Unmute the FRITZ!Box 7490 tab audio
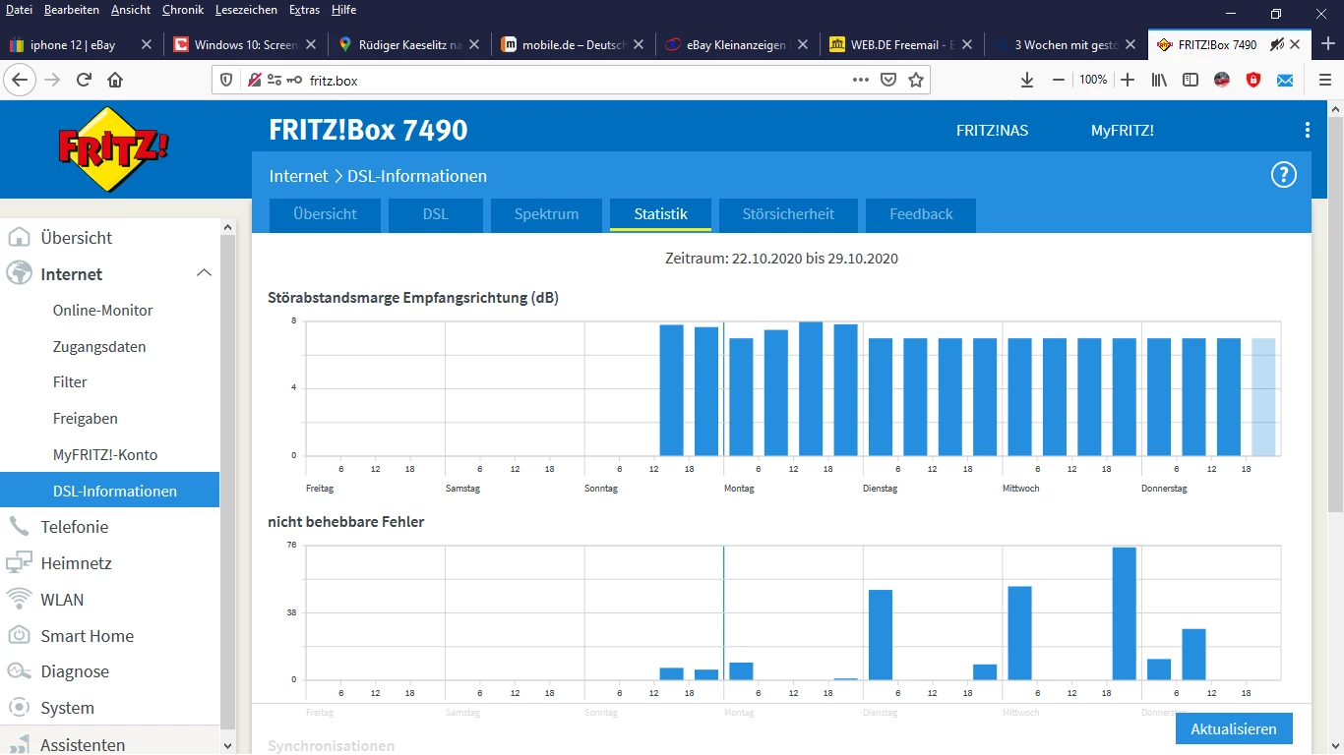Screen dimensions: 1344x755 (1276, 44)
